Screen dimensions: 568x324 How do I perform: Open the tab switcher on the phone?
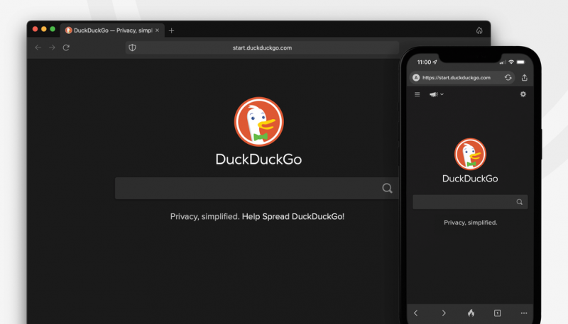pos(497,313)
